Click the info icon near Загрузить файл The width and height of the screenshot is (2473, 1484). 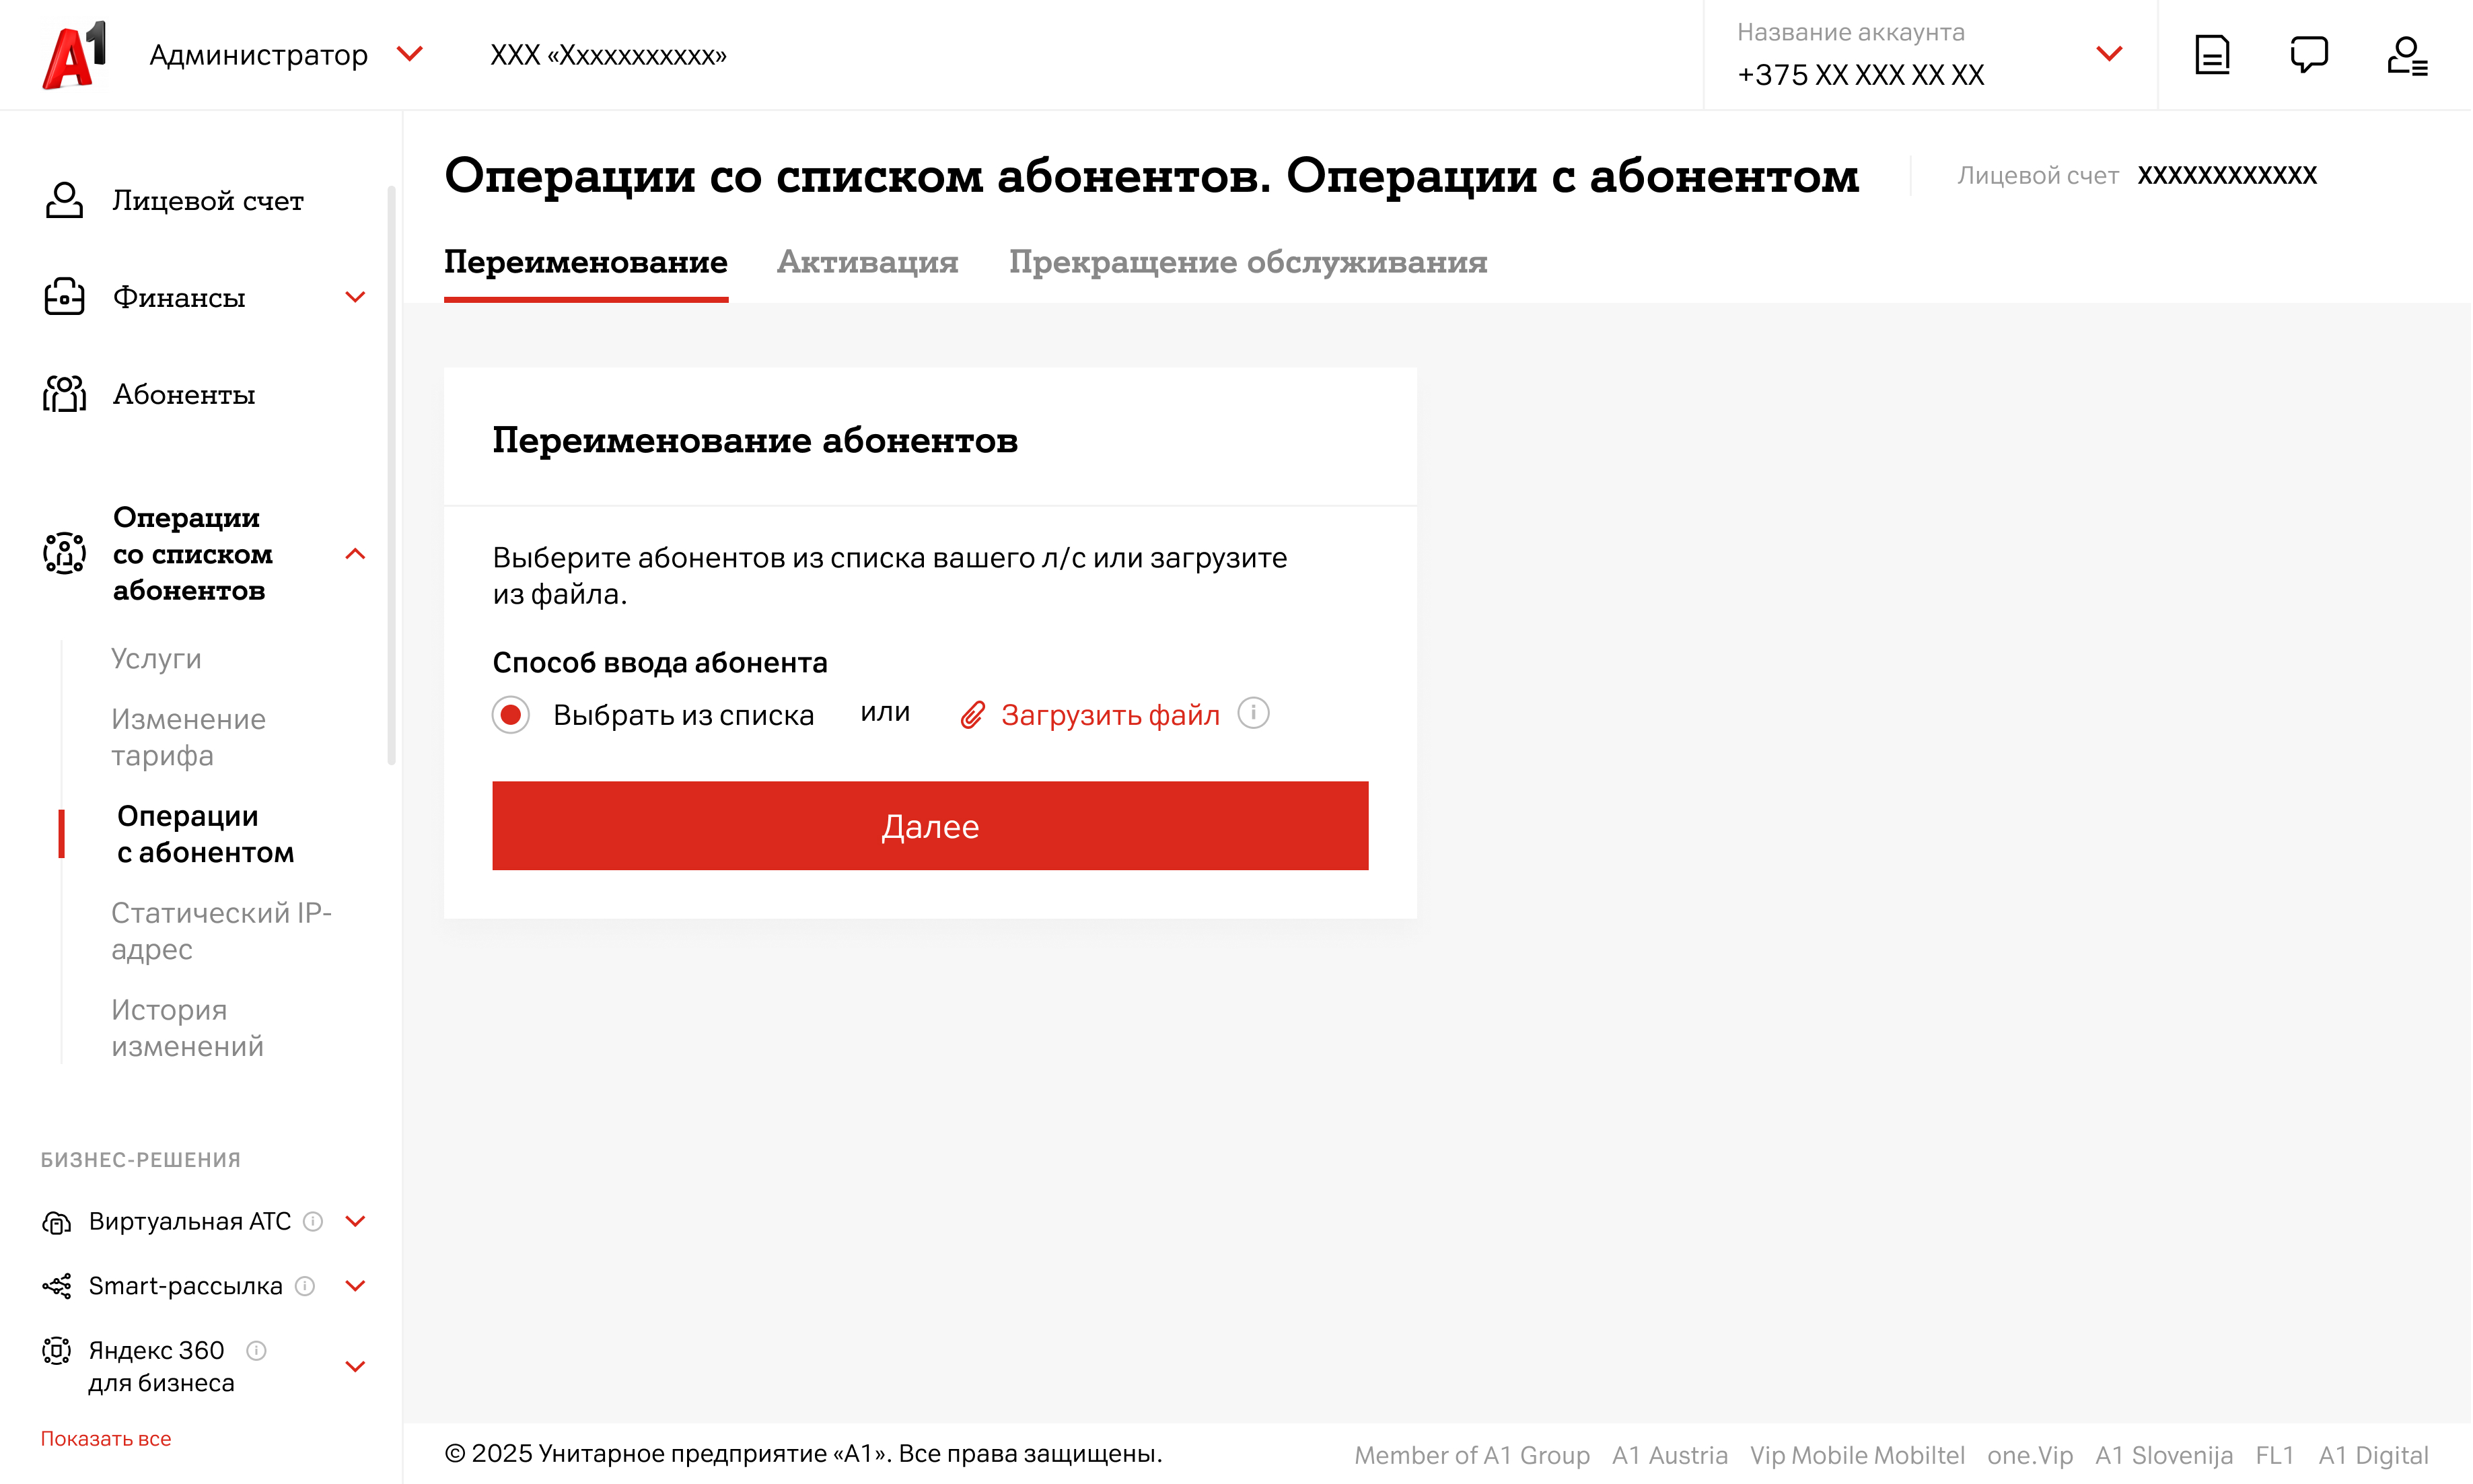[1254, 713]
